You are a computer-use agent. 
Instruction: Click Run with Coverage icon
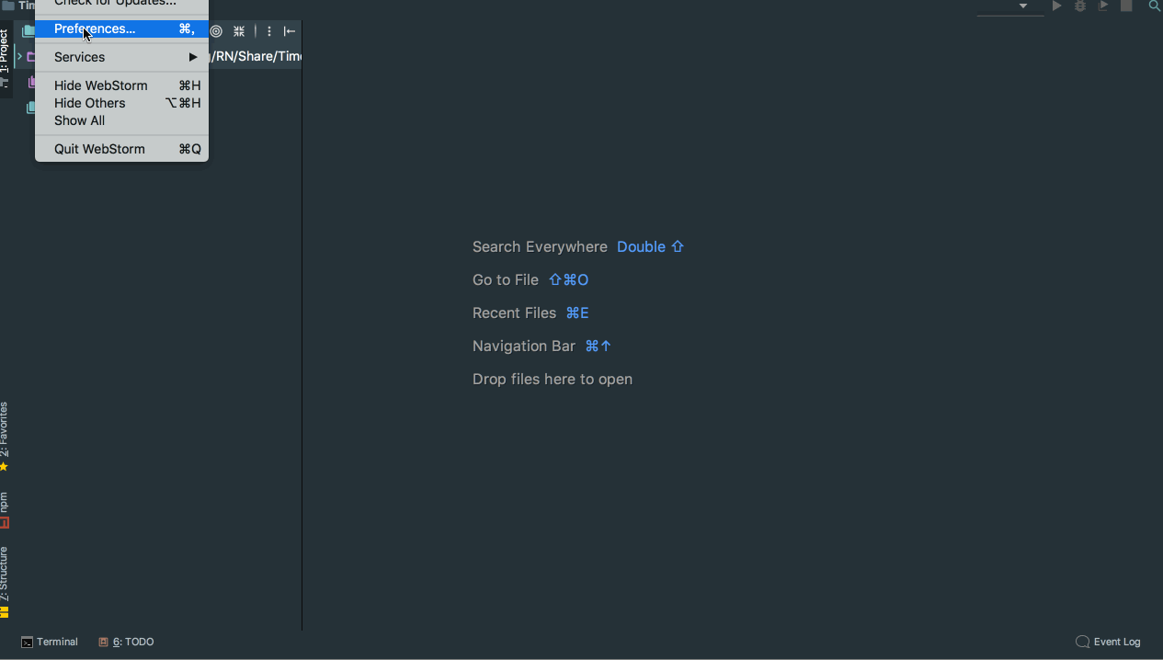coord(1102,6)
